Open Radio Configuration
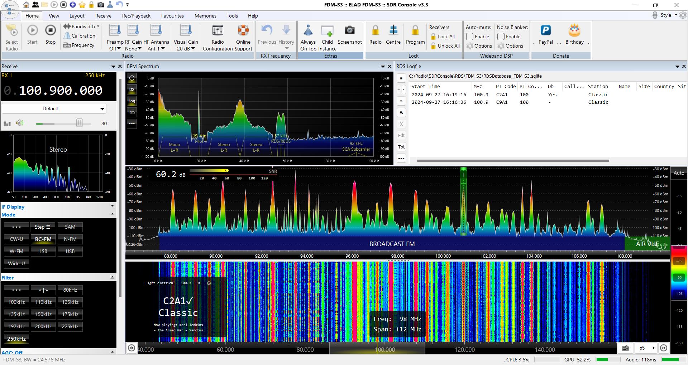The image size is (688, 365). [x=218, y=31]
